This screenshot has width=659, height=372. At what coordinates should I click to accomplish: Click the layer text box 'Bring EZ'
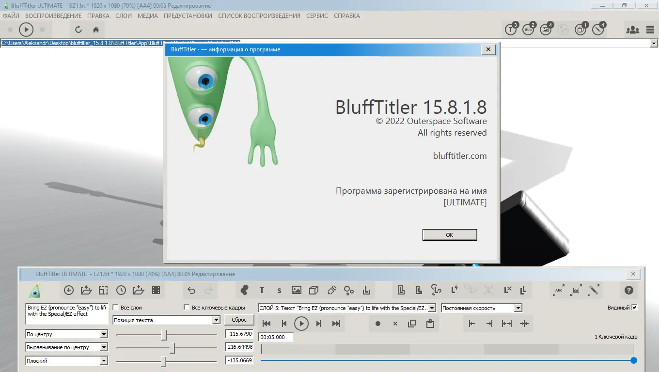67,314
